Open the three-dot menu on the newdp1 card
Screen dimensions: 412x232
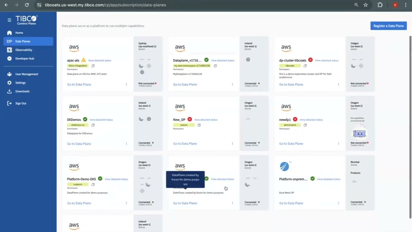(338, 143)
